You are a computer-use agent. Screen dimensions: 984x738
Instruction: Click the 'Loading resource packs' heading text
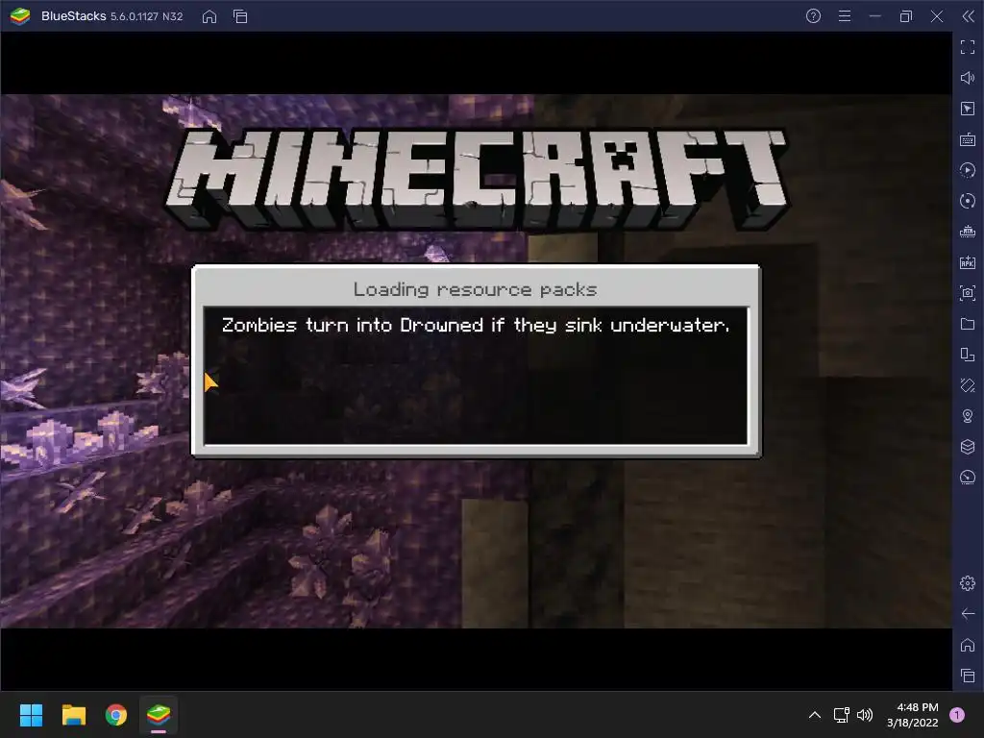[475, 289]
